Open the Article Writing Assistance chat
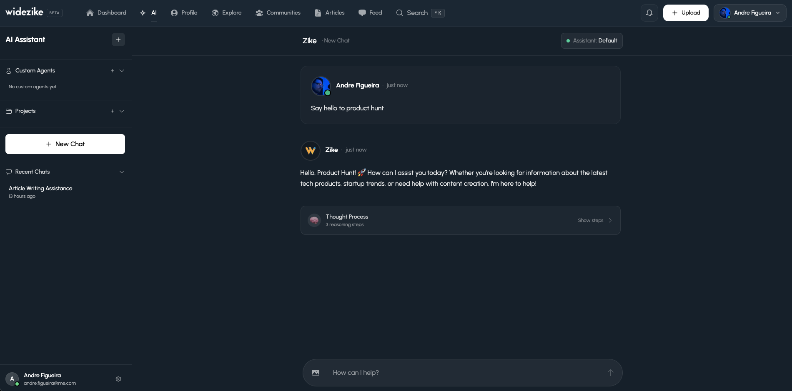 [x=40, y=189]
